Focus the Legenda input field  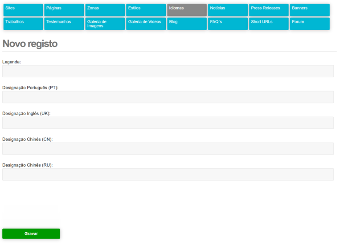168,71
